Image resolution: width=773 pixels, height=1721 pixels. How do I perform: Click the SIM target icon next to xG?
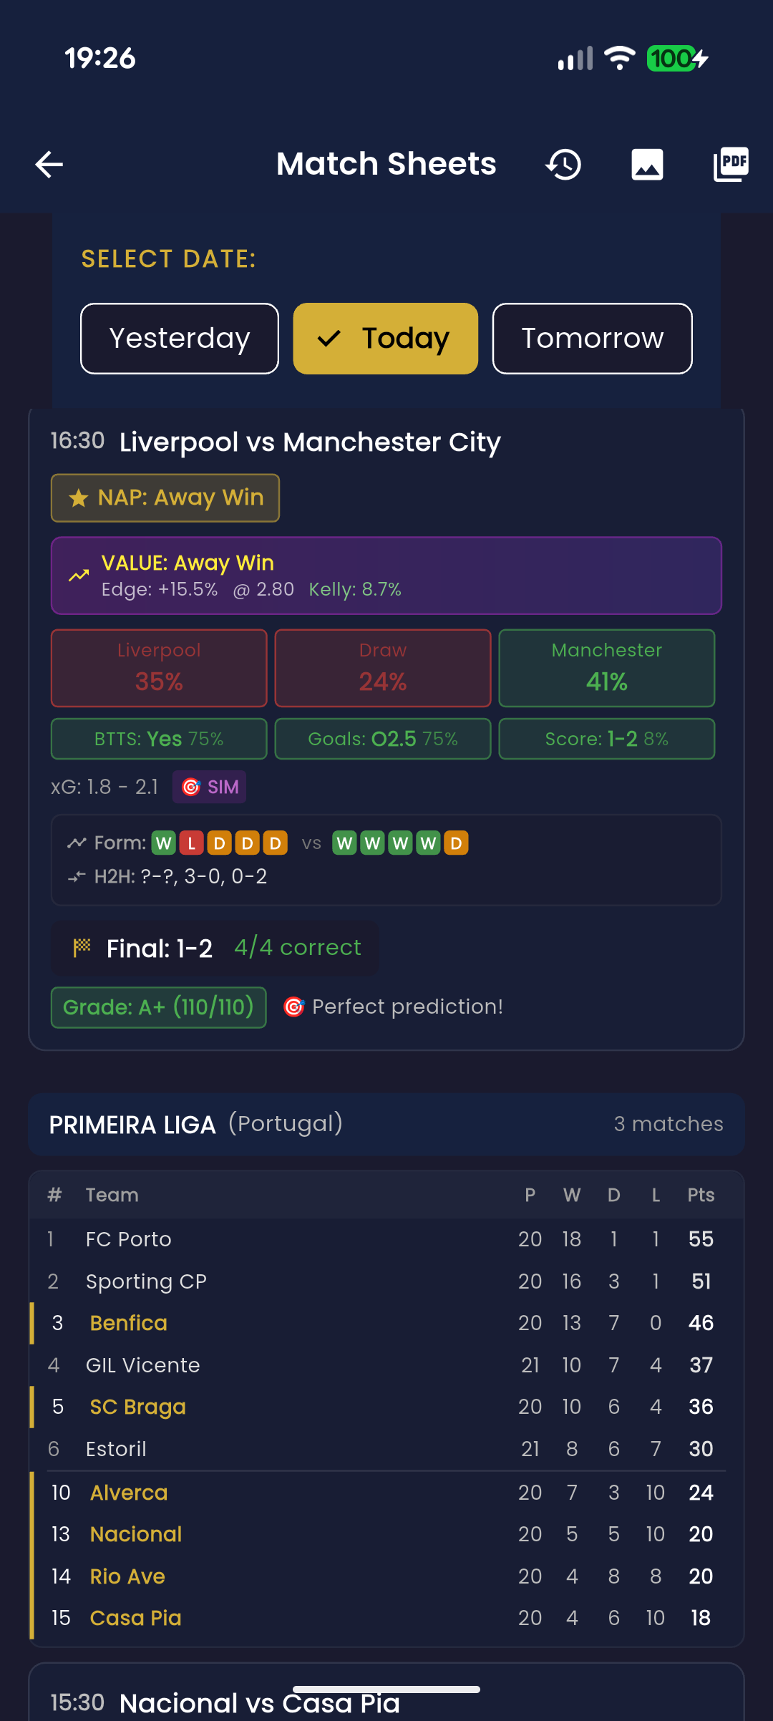click(x=192, y=787)
